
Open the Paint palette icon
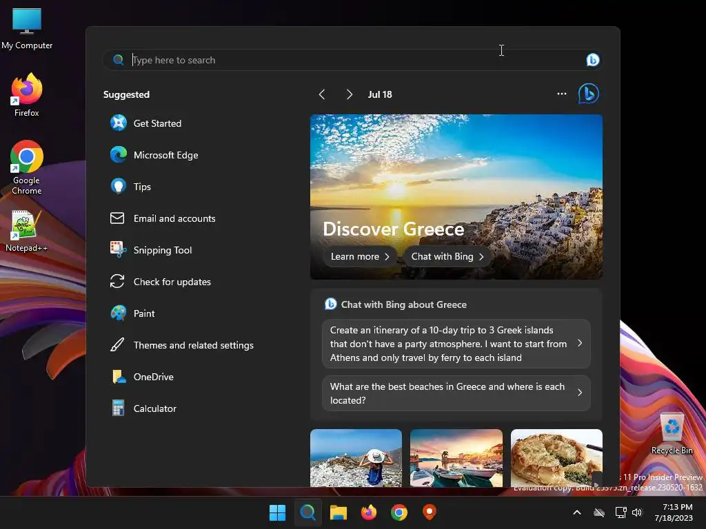tap(119, 313)
